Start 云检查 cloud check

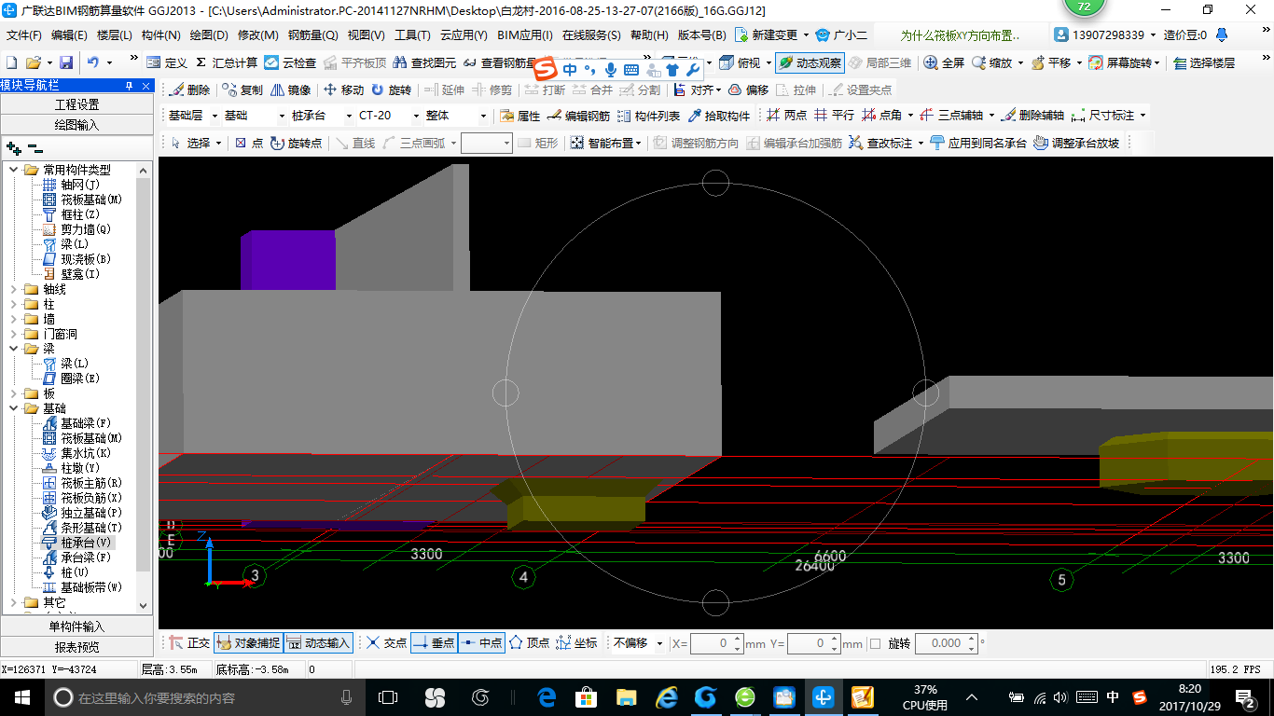coord(290,62)
